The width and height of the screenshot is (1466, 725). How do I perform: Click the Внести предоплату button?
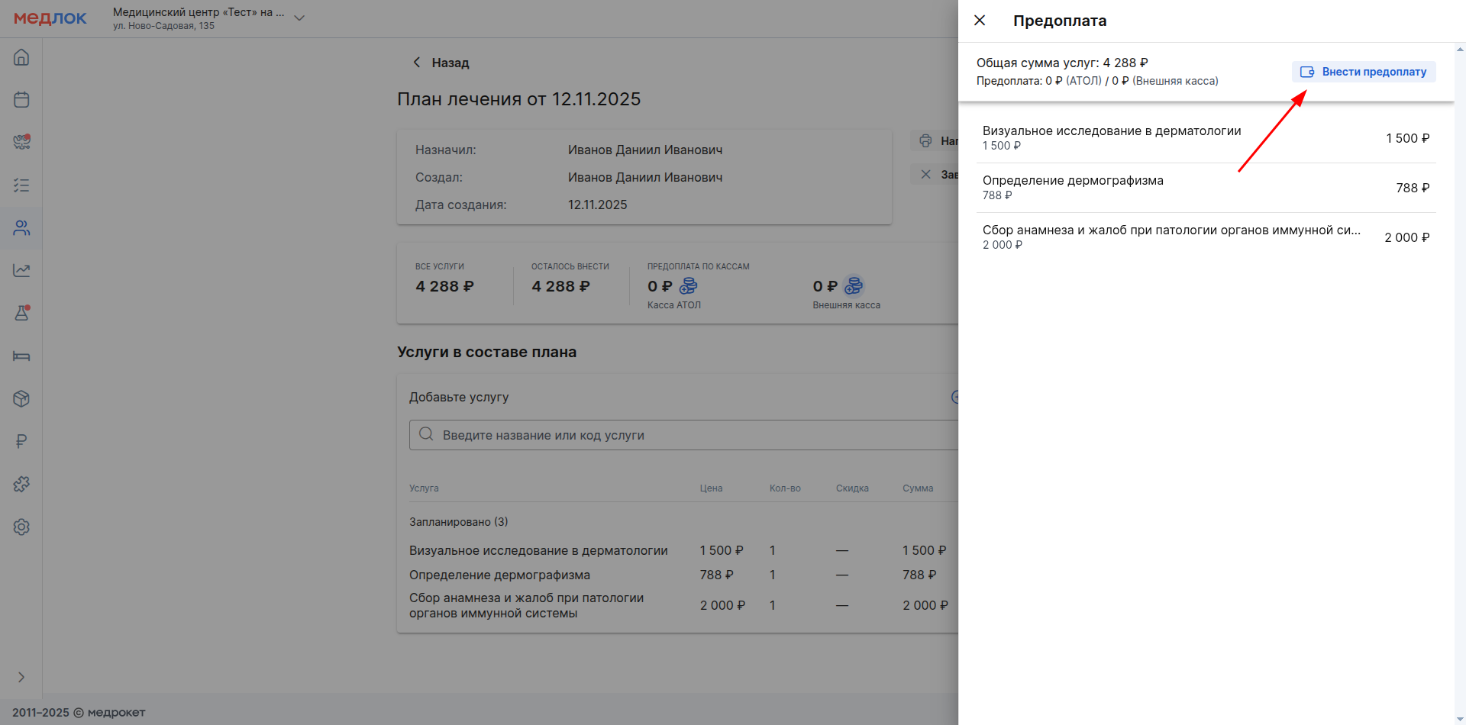pyautogui.click(x=1364, y=72)
